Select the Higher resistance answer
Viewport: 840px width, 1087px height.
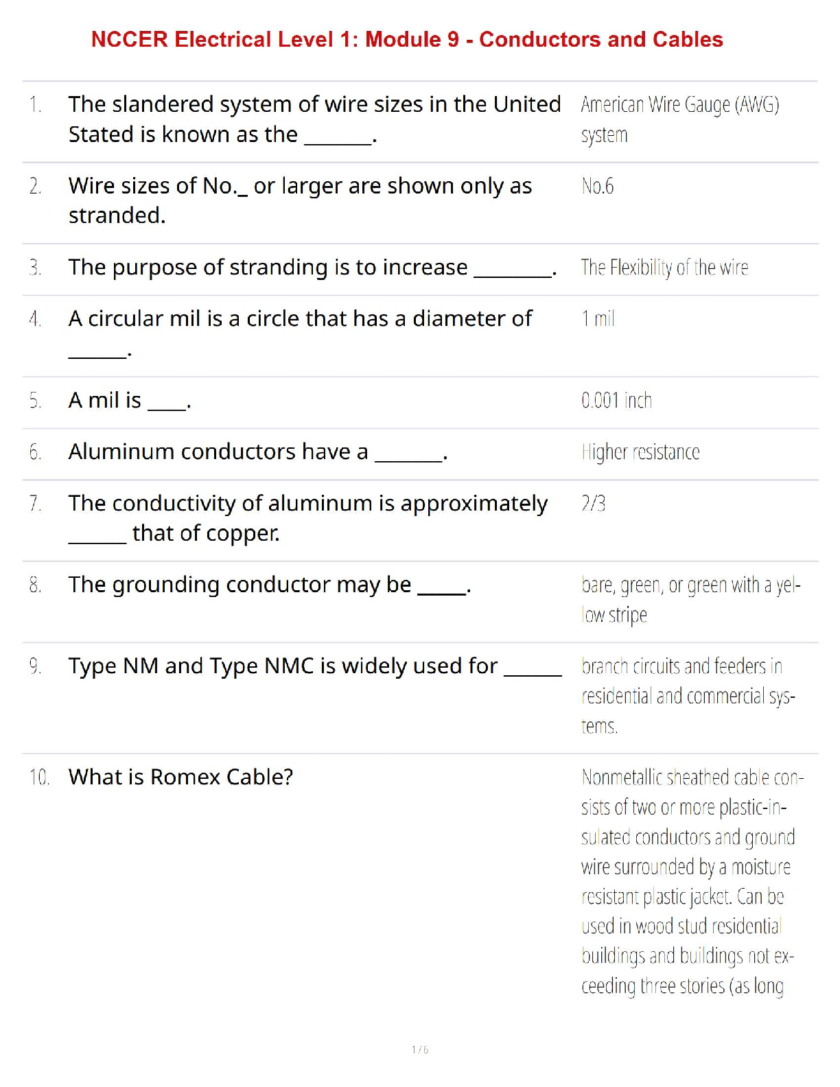click(640, 452)
